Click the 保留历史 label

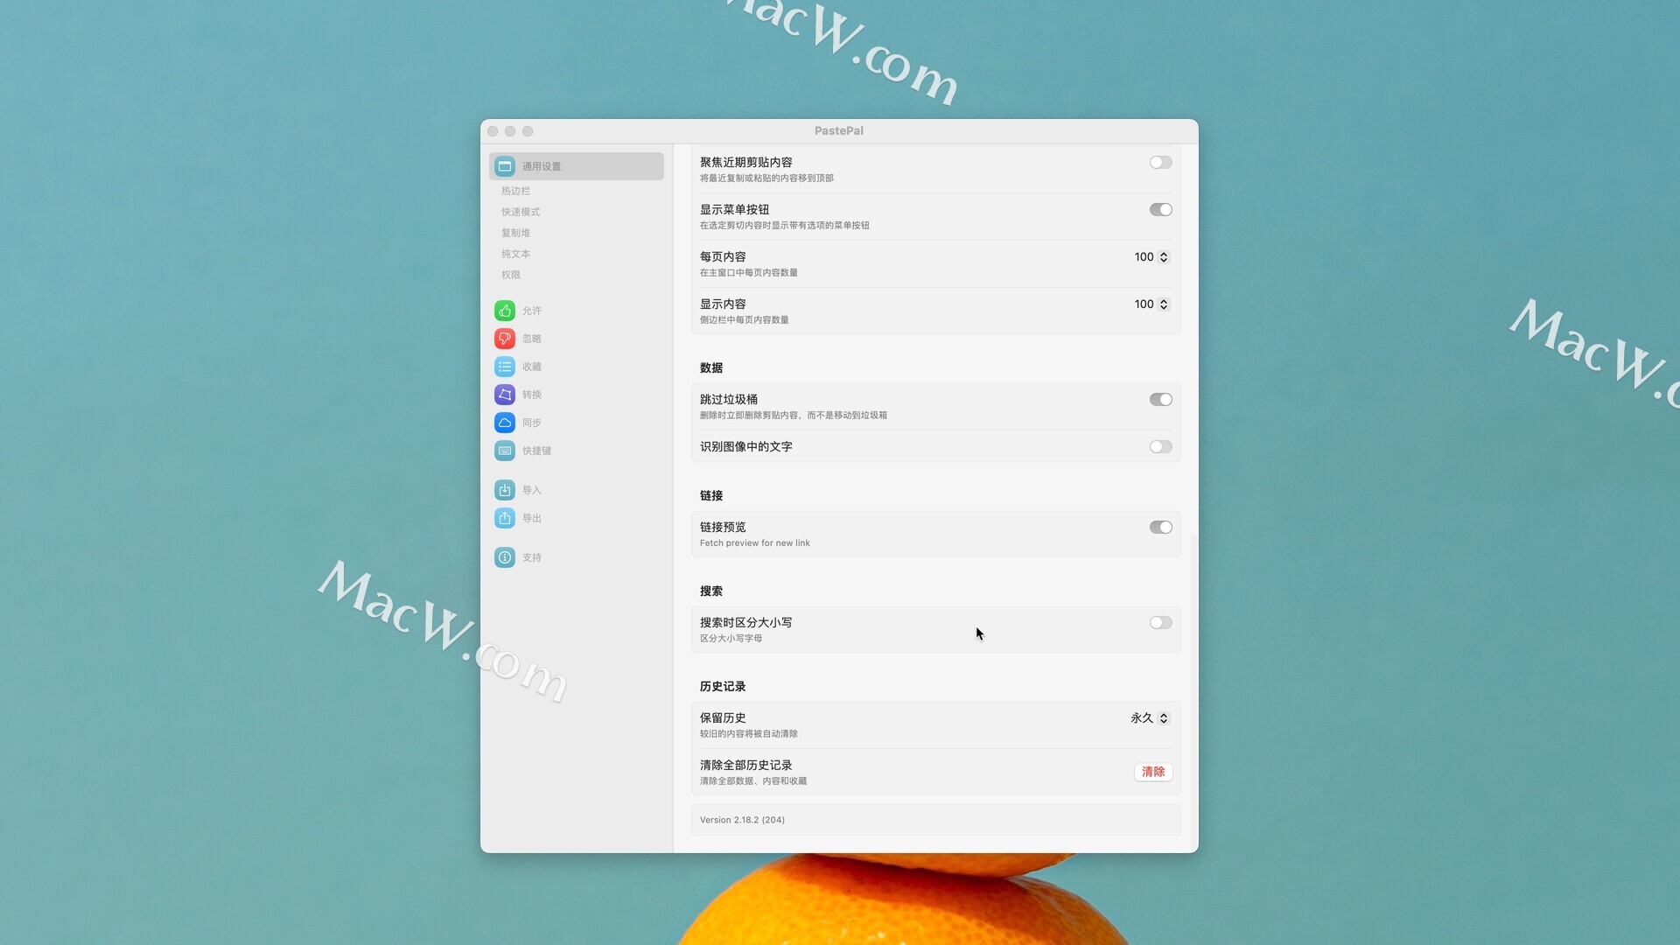(723, 718)
